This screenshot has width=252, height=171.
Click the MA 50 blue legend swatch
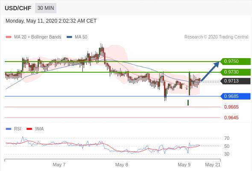click(x=69, y=37)
